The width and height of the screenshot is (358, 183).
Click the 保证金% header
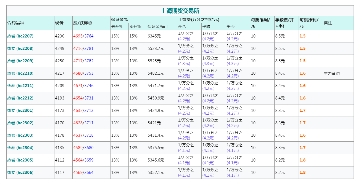119,19
